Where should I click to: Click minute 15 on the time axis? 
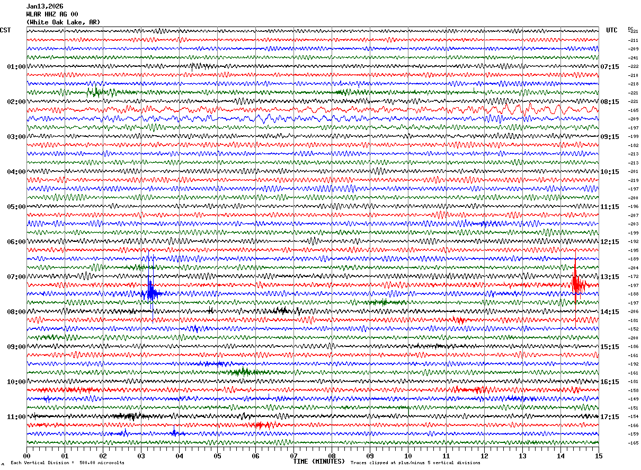pyautogui.click(x=598, y=456)
